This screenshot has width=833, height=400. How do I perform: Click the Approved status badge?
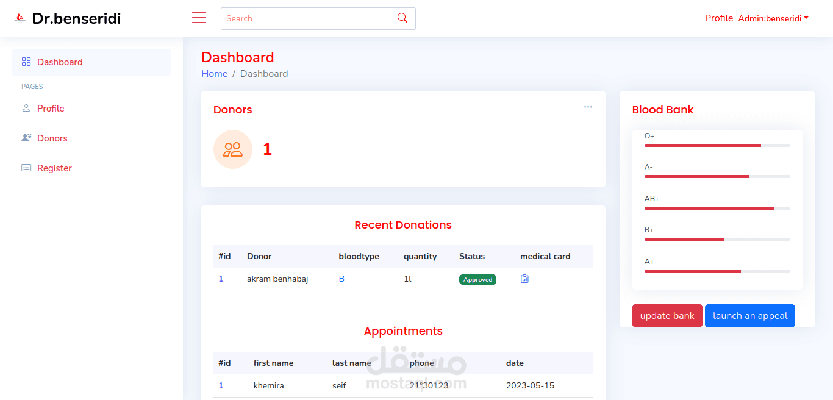[x=477, y=279]
